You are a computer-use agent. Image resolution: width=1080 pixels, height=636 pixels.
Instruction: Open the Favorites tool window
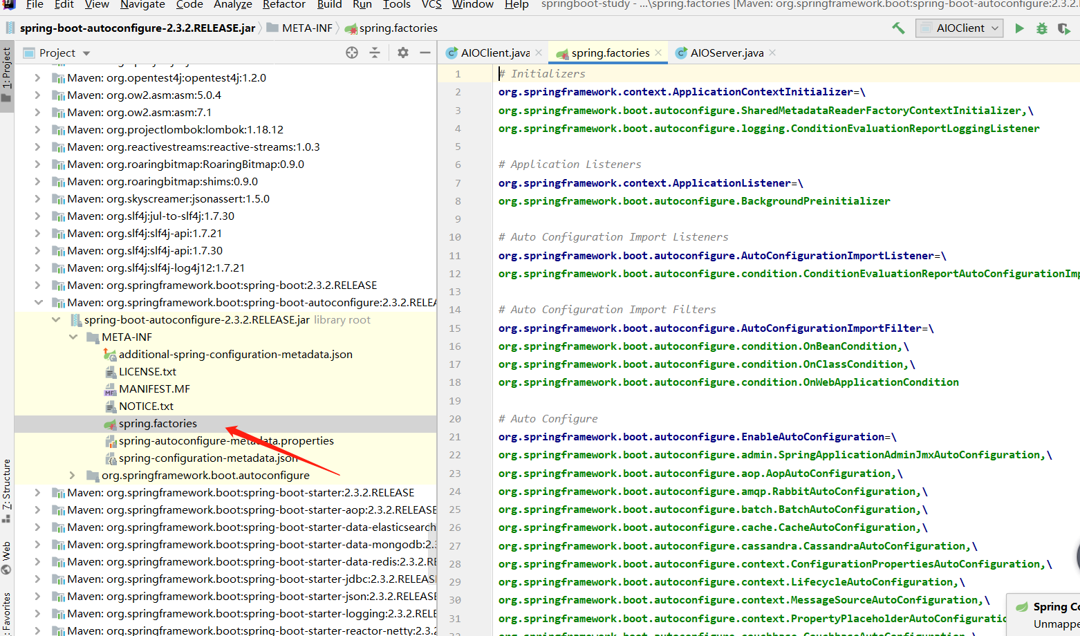click(x=6, y=614)
